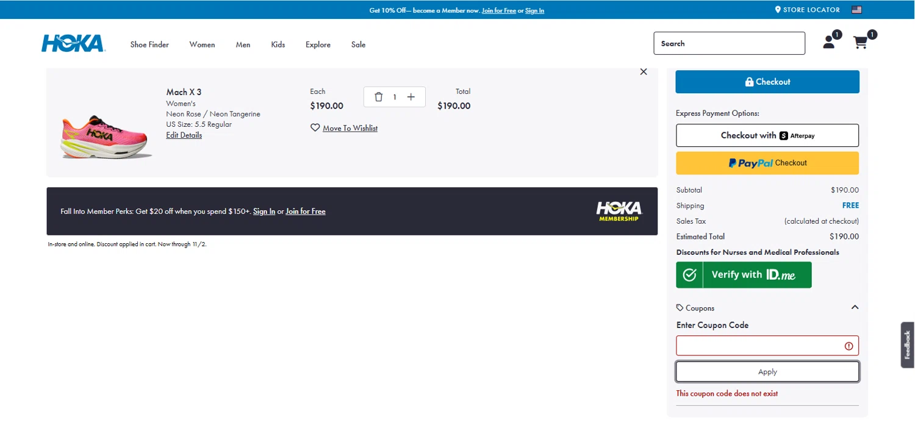
Task: Click the Mach X 3 product title
Action: (184, 92)
